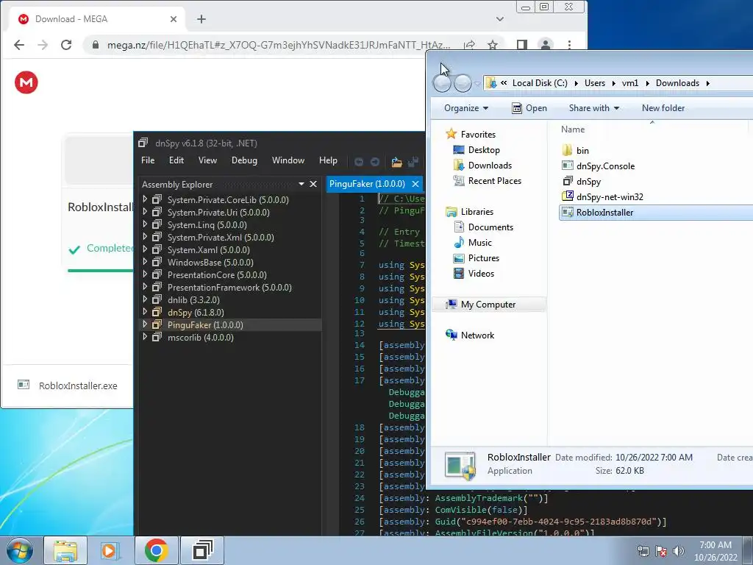The image size is (753, 565).
Task: Open dnSpy Window menu
Action: (x=288, y=160)
